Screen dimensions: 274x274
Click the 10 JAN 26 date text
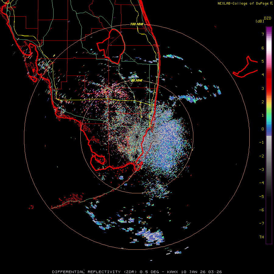tap(193, 272)
